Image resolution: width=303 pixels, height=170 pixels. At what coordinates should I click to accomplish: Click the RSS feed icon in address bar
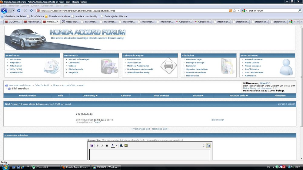(x=231, y=11)
